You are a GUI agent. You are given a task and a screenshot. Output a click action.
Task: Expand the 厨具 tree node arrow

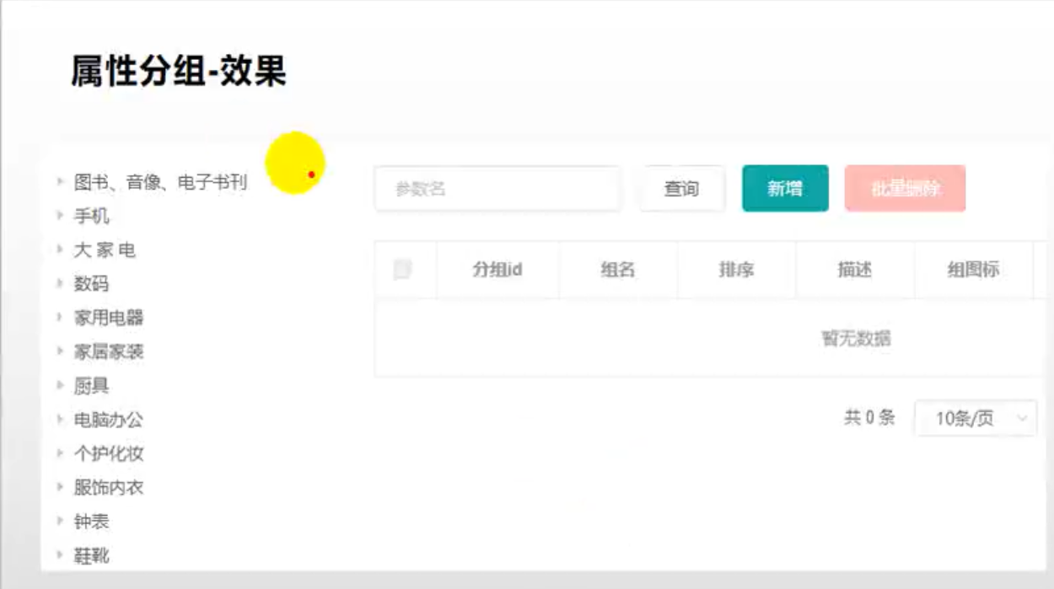click(x=60, y=385)
